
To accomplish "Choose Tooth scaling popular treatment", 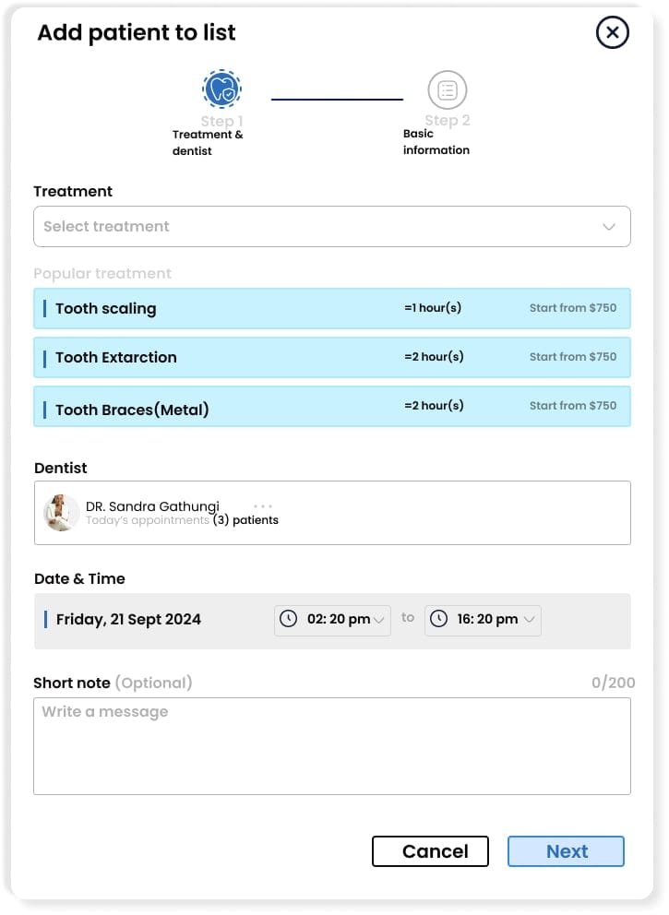I will point(331,308).
